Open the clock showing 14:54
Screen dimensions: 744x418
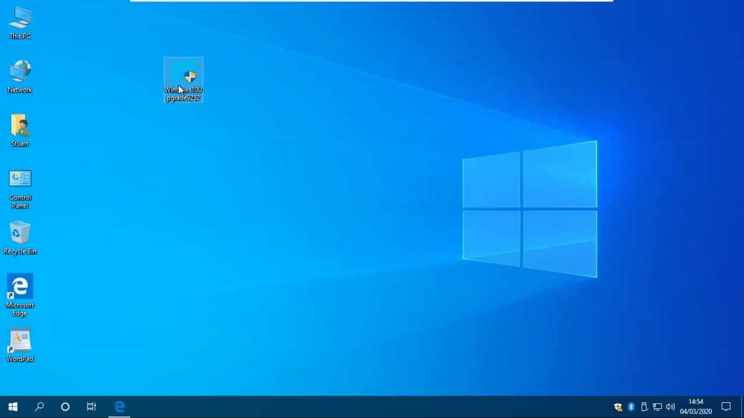coord(696,407)
